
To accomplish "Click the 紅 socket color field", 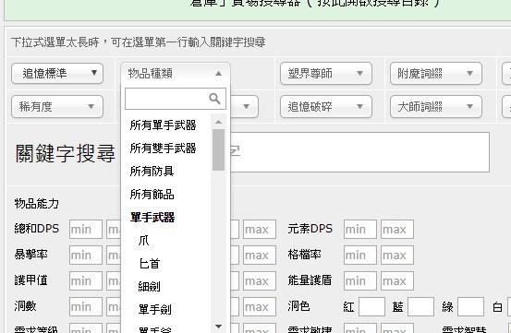I will (x=371, y=306).
